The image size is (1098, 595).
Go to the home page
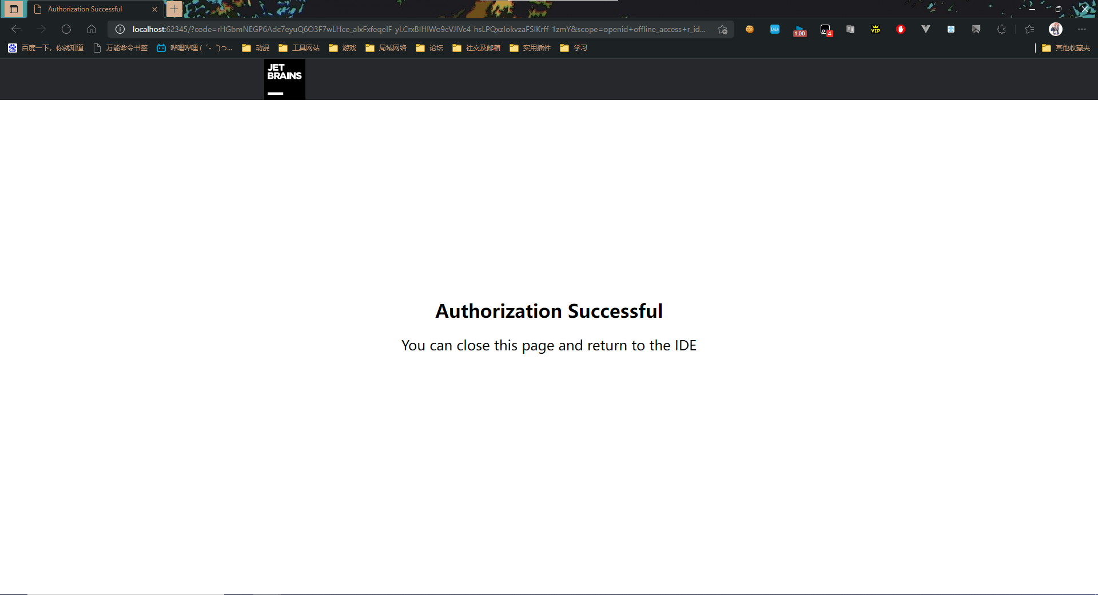91,29
